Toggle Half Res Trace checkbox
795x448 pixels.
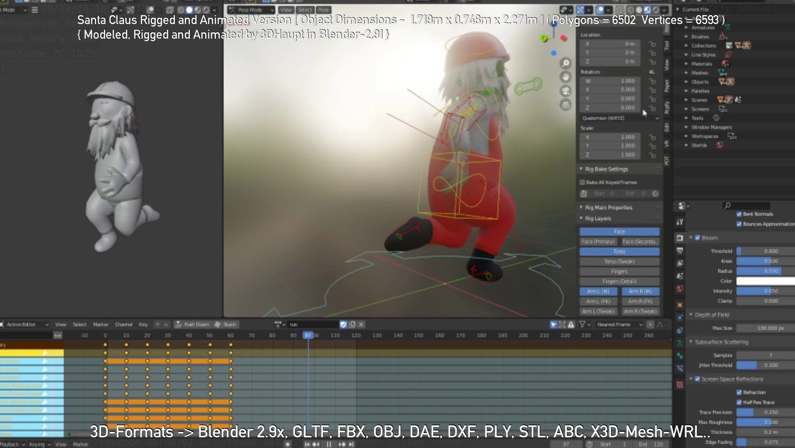pos(739,402)
